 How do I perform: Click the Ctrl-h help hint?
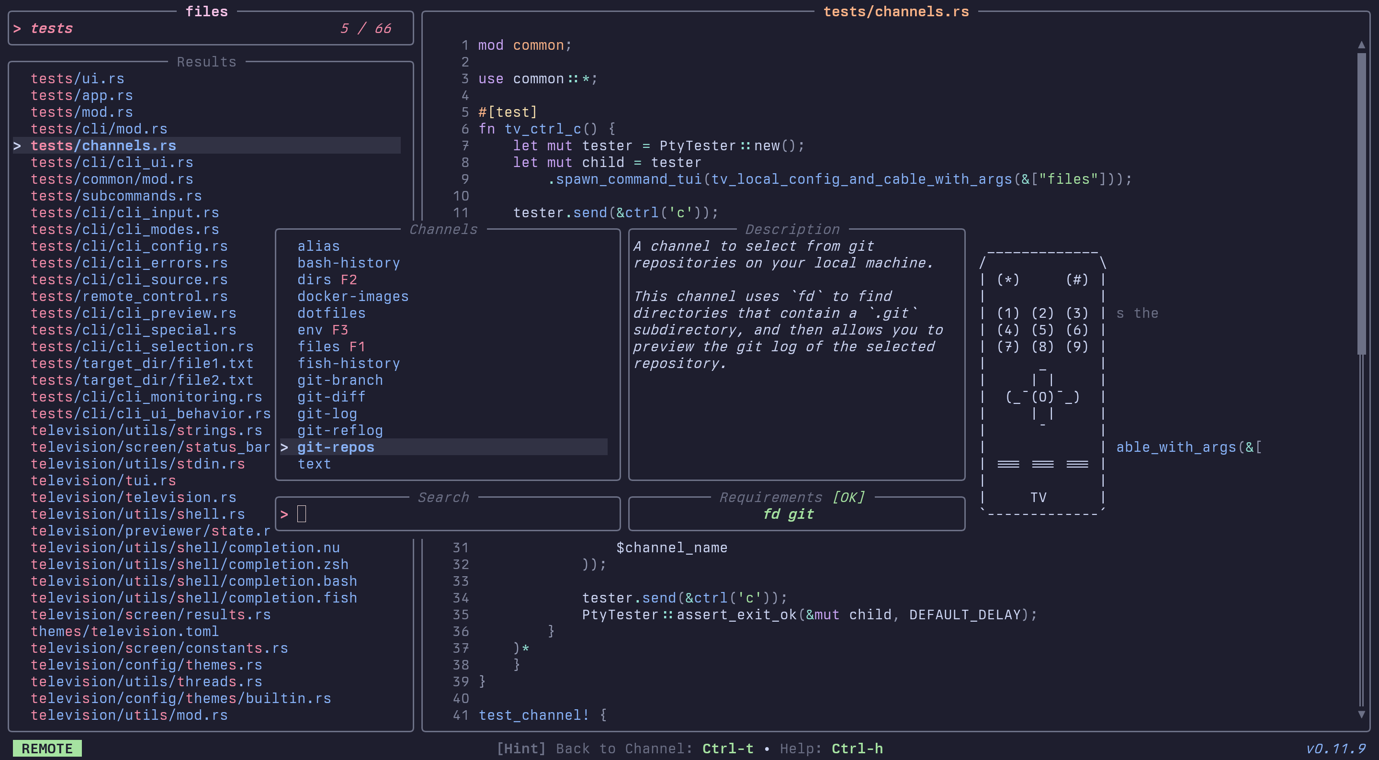click(x=857, y=748)
